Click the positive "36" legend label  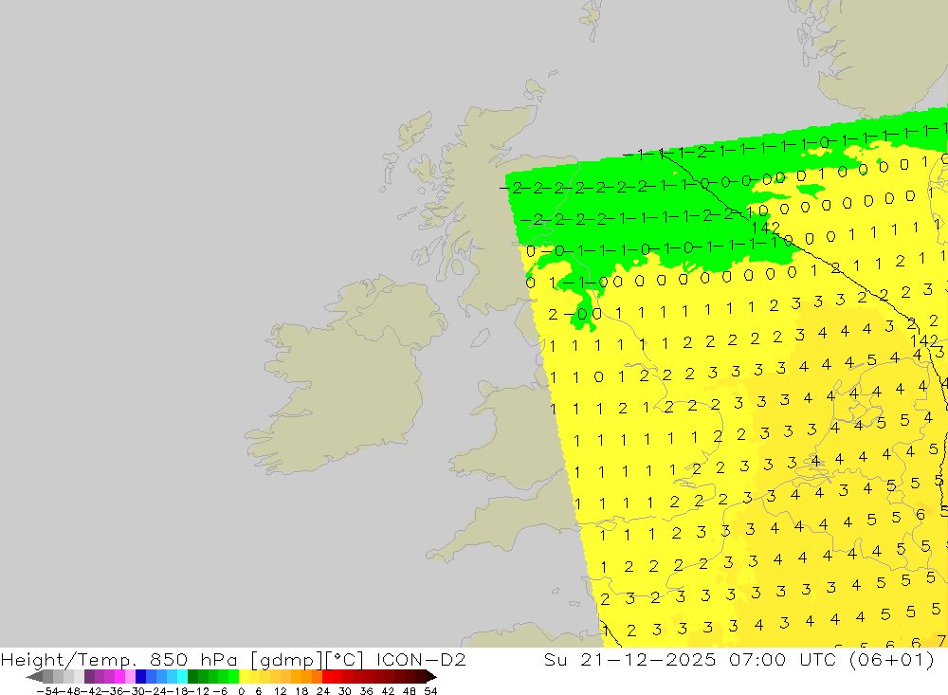pos(366,691)
